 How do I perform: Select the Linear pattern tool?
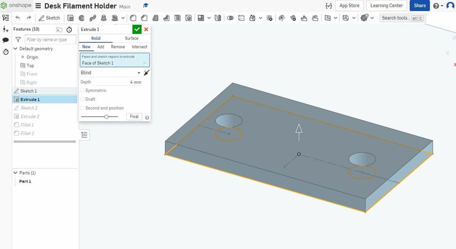coord(200,18)
